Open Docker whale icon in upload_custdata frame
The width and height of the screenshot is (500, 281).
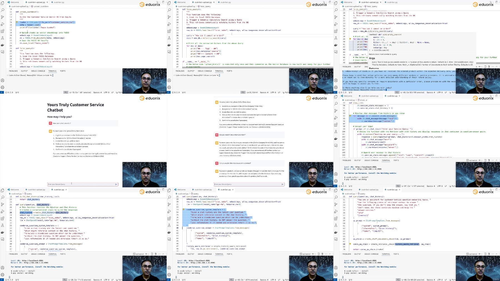click(x=2, y=45)
